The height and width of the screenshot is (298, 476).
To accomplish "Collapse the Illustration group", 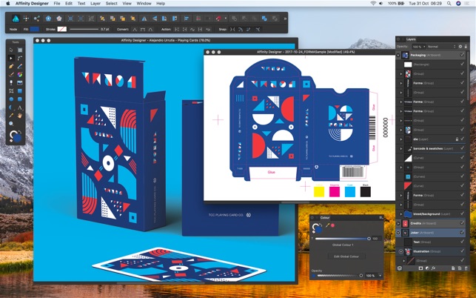I will click(400, 251).
